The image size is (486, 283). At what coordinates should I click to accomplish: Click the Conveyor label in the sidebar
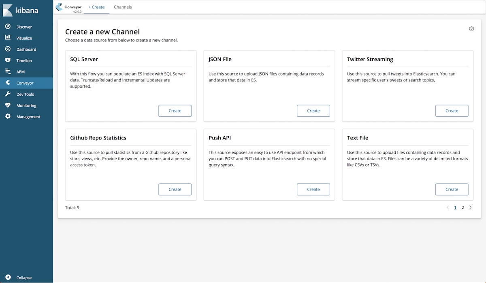click(25, 83)
